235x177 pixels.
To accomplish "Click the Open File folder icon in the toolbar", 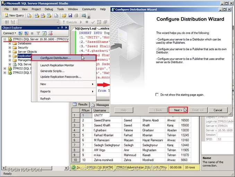I will [x=64, y=16].
